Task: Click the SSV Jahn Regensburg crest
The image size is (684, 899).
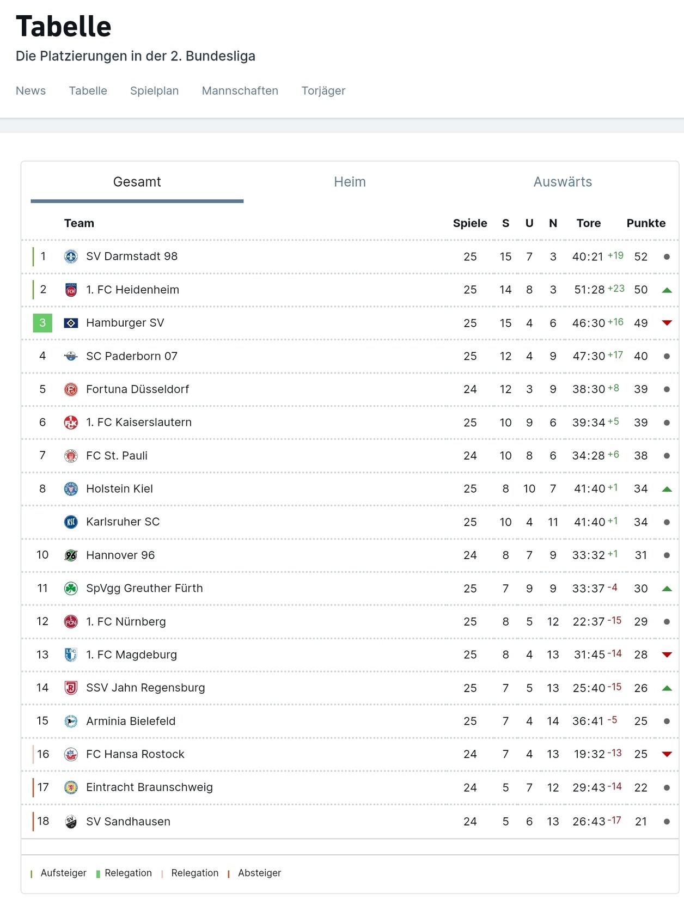Action: pos(71,688)
